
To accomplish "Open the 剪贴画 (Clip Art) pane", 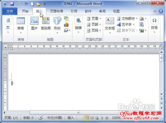I will [x=46, y=23].
